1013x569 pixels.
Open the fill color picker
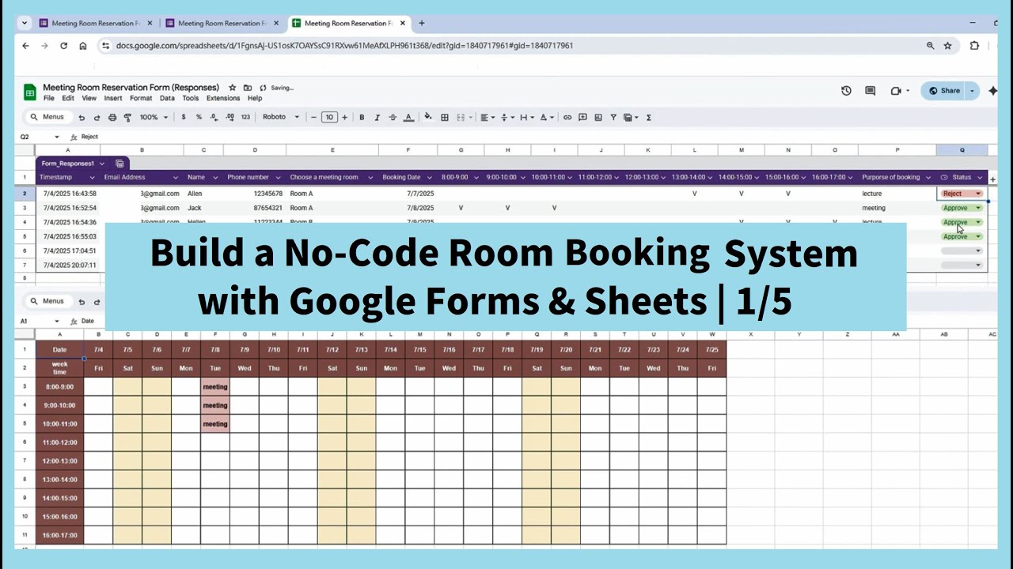(x=428, y=117)
